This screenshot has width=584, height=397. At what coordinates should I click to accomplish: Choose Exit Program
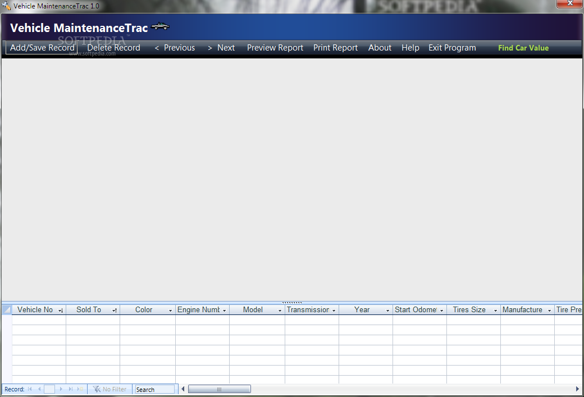click(452, 48)
